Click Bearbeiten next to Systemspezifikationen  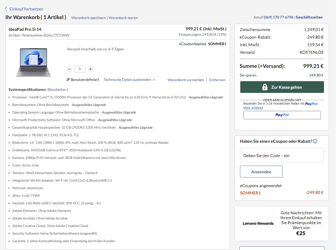point(57,90)
